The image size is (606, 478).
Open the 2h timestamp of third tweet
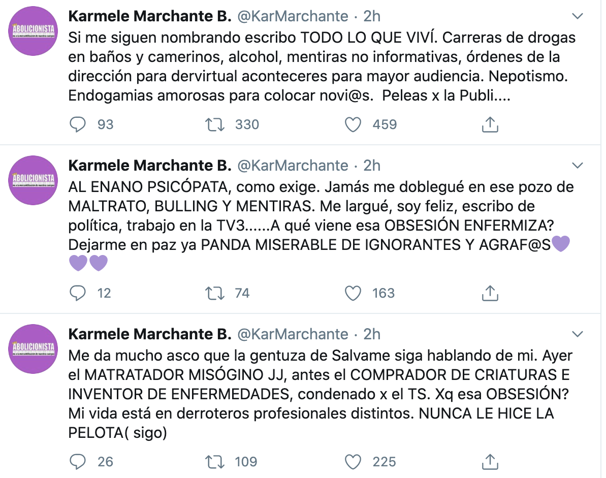tap(372, 334)
